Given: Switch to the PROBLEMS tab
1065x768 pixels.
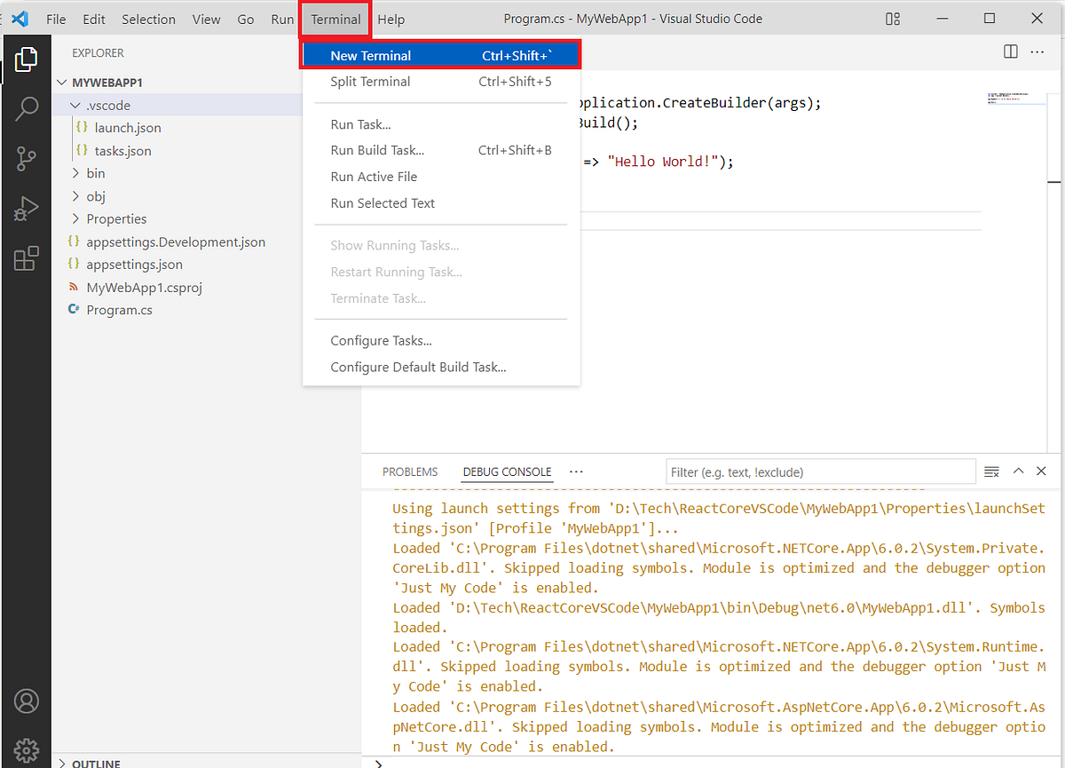Looking at the screenshot, I should pos(409,471).
